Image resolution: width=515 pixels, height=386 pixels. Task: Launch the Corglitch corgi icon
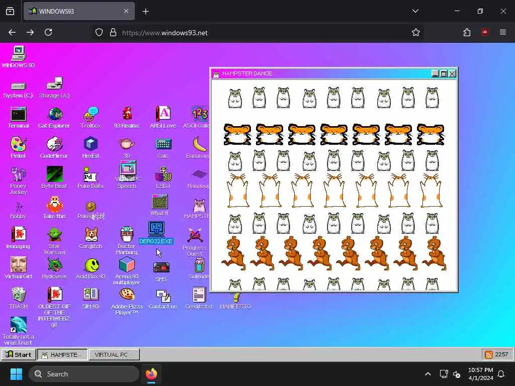[x=91, y=238]
